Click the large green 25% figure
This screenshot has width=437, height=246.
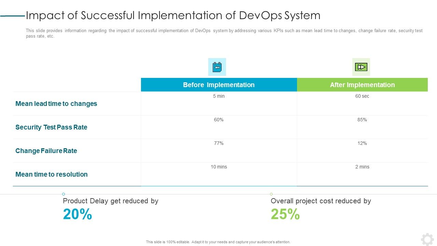(x=285, y=214)
